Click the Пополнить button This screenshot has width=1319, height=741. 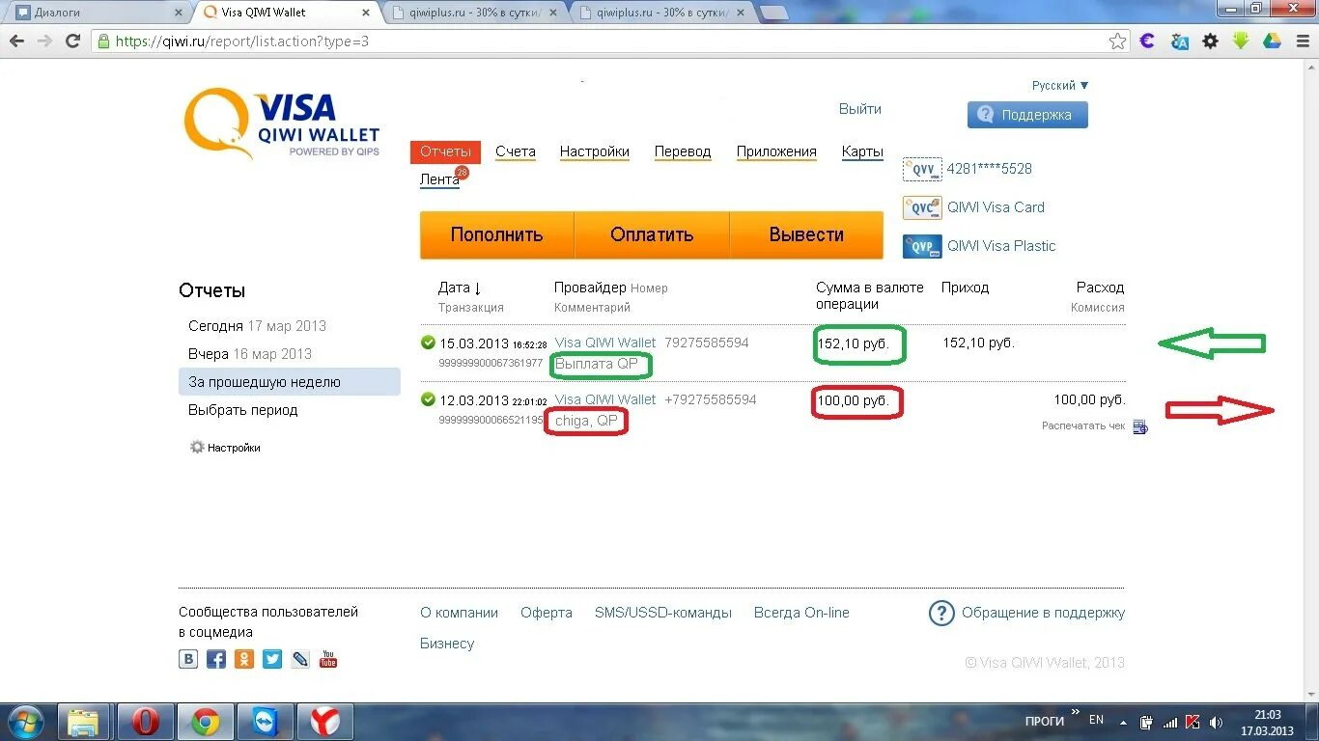(497, 234)
